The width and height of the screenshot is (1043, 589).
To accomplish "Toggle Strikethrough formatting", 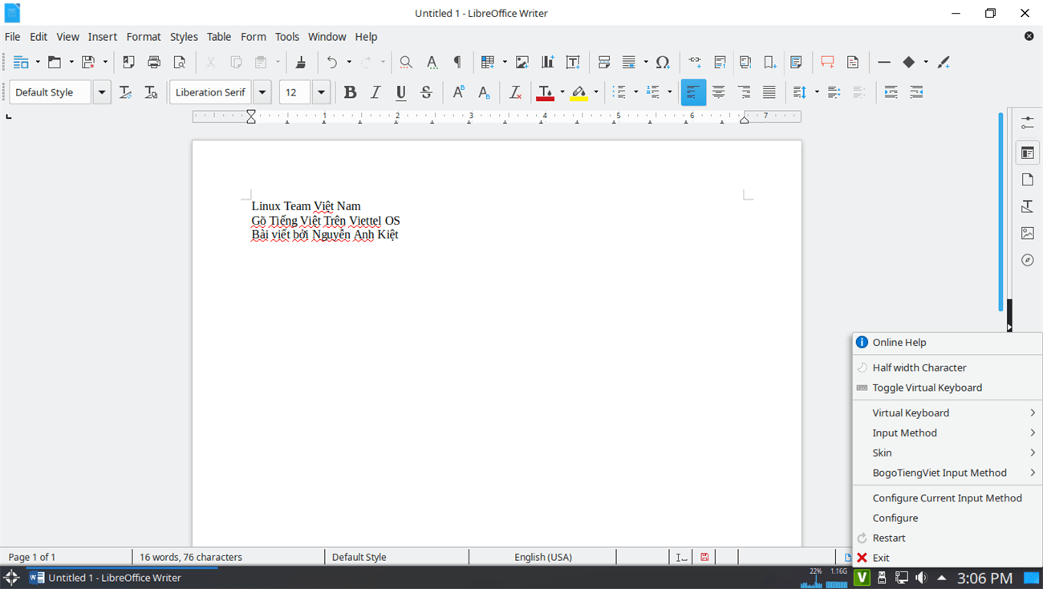I will (427, 92).
